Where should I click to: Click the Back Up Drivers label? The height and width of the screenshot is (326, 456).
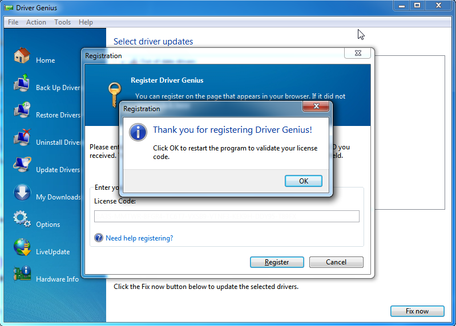coord(58,88)
